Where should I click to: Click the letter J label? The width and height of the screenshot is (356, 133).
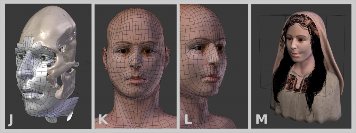tap(10, 120)
